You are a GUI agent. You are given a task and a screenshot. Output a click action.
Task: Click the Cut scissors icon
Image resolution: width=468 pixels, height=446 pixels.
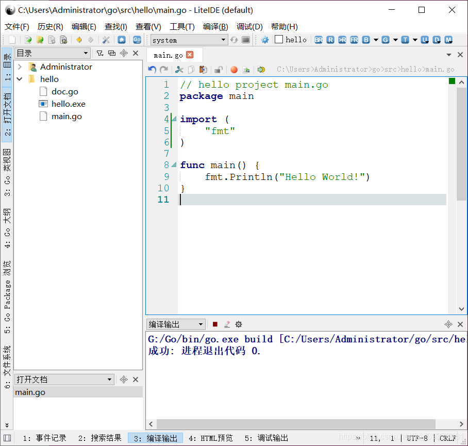[179, 70]
